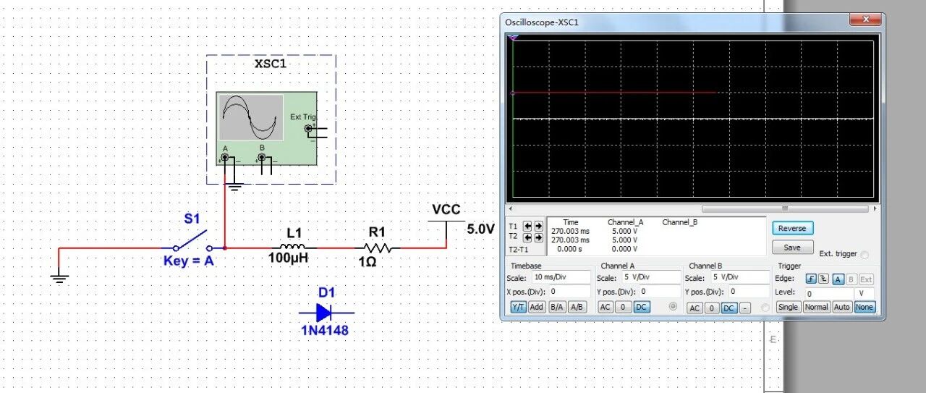Click Ext. trigger radio indicator
This screenshot has height=393, width=926.
(x=865, y=255)
